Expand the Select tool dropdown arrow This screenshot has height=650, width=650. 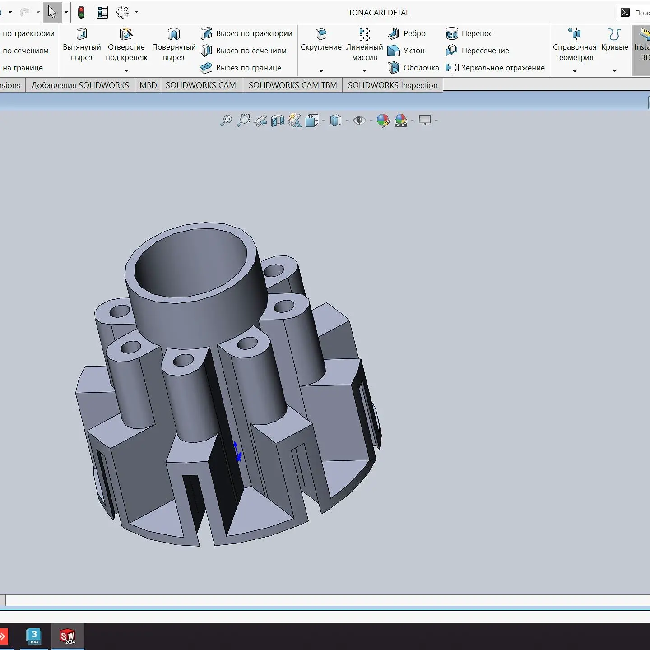pos(66,12)
